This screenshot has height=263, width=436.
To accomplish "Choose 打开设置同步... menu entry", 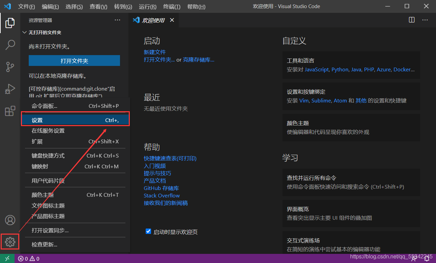I will tap(75, 231).
